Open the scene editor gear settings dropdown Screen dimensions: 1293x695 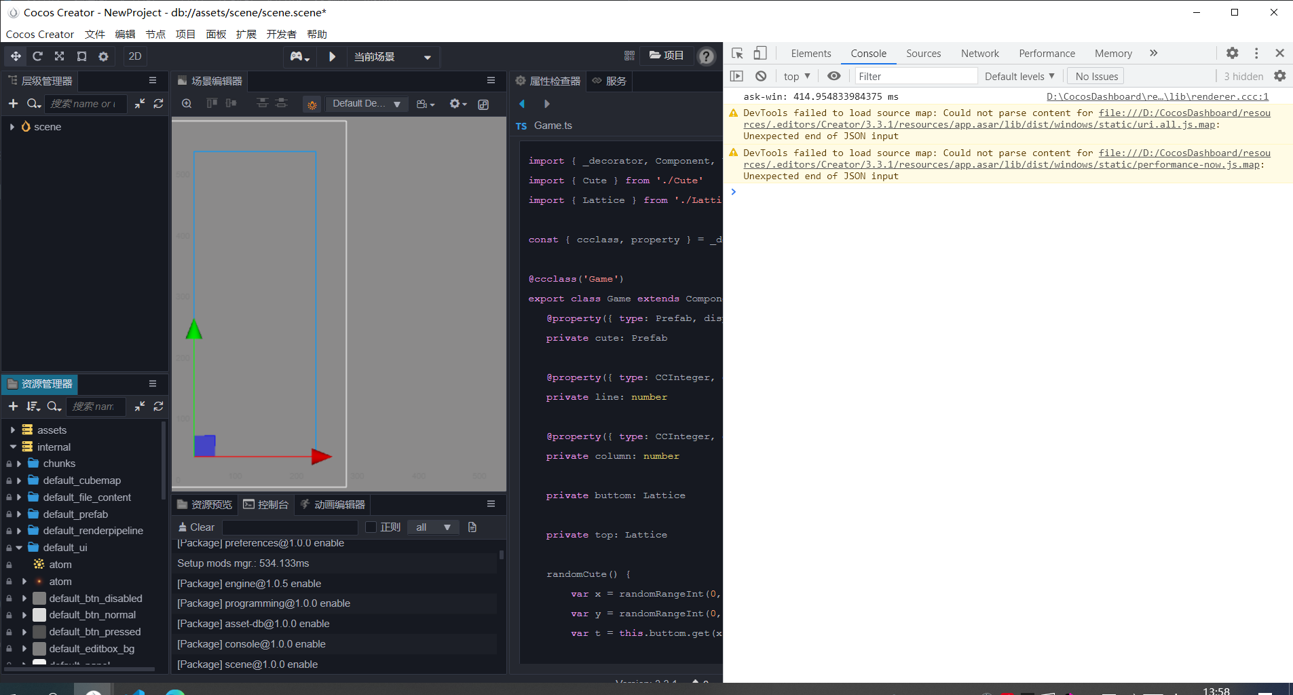point(458,104)
